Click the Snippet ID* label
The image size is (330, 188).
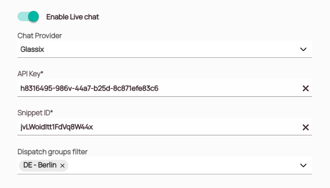tap(35, 113)
